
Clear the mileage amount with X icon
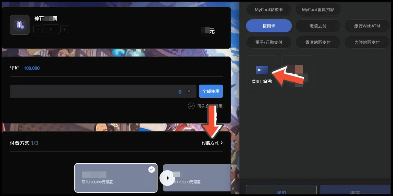pos(189,91)
